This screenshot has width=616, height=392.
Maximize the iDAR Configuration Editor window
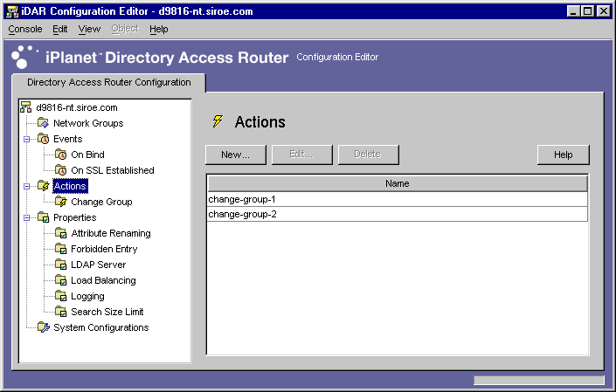click(588, 11)
